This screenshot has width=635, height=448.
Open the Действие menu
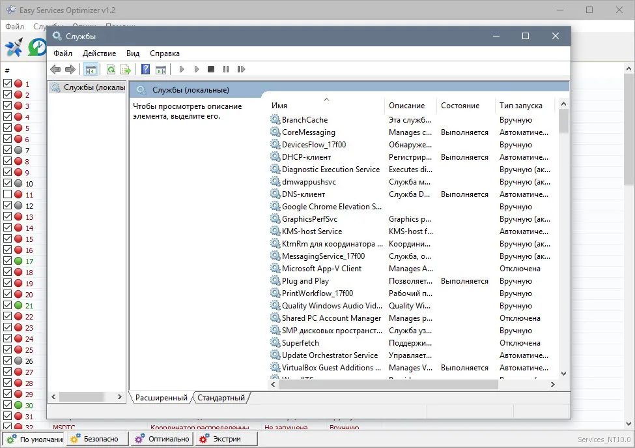(x=99, y=53)
